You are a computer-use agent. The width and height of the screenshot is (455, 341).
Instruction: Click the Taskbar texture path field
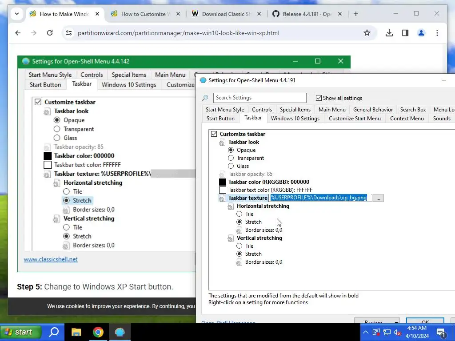click(x=320, y=198)
